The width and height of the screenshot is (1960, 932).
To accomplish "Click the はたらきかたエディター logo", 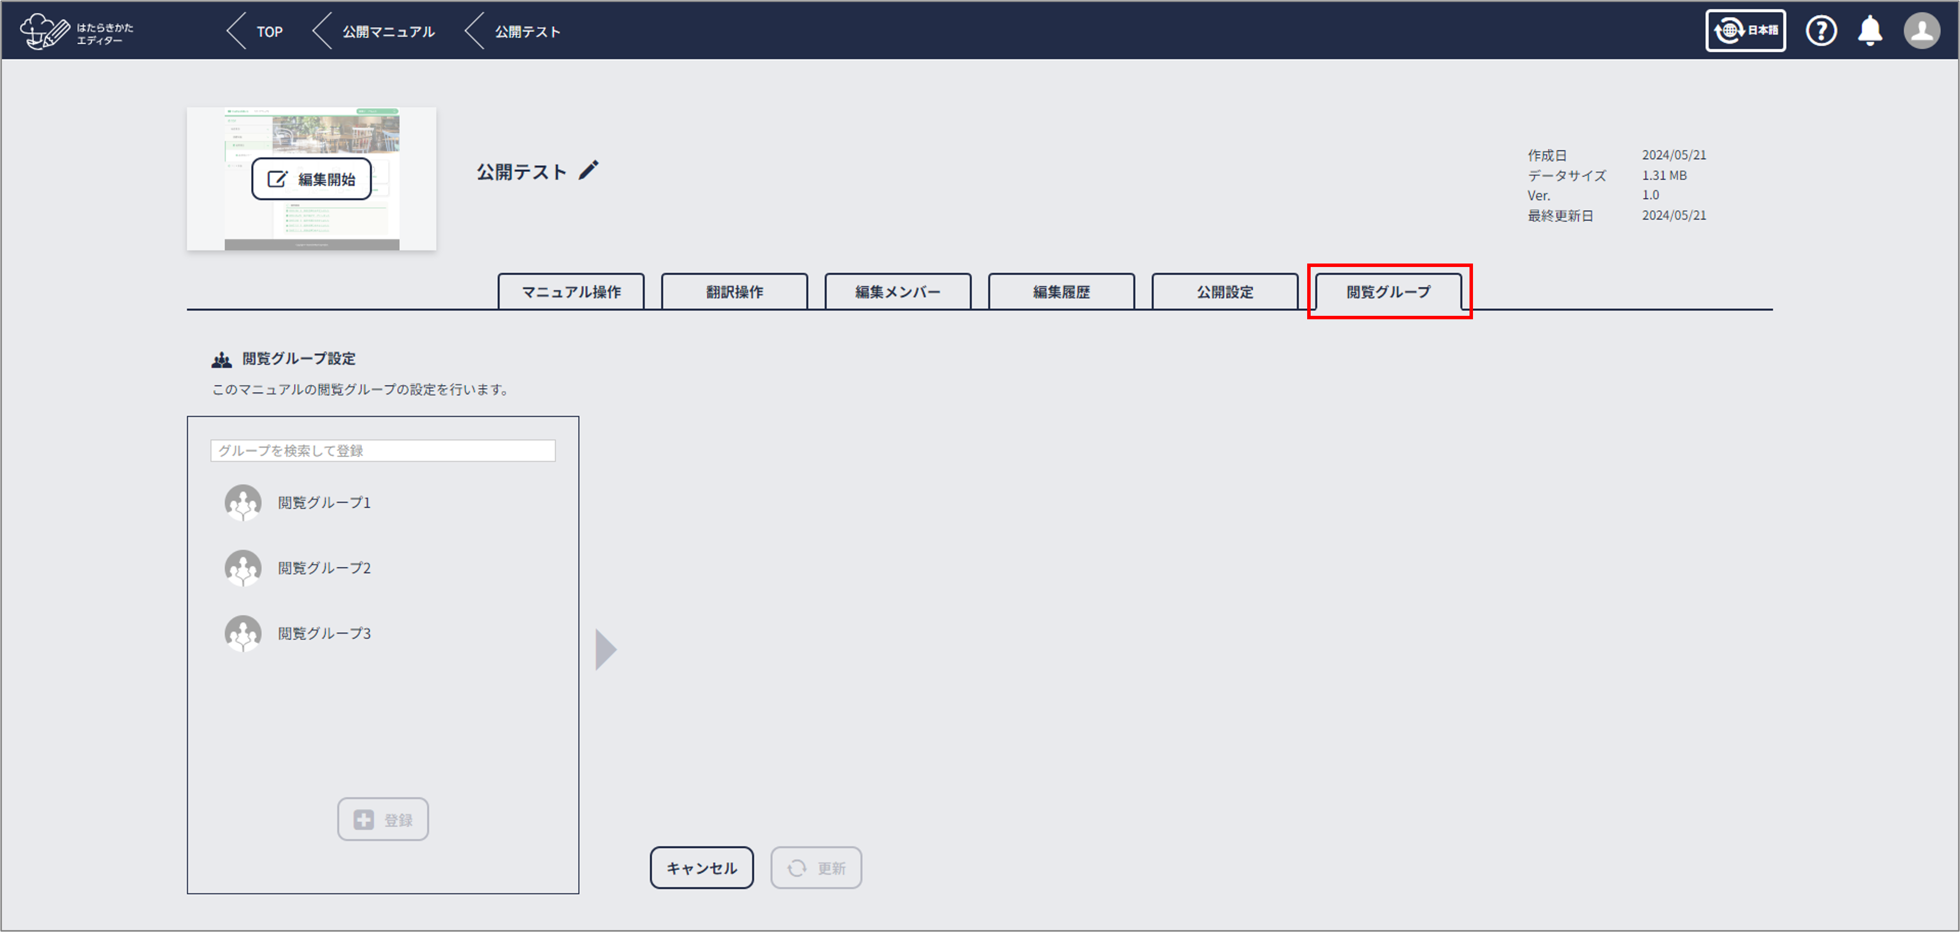I will click(x=76, y=32).
